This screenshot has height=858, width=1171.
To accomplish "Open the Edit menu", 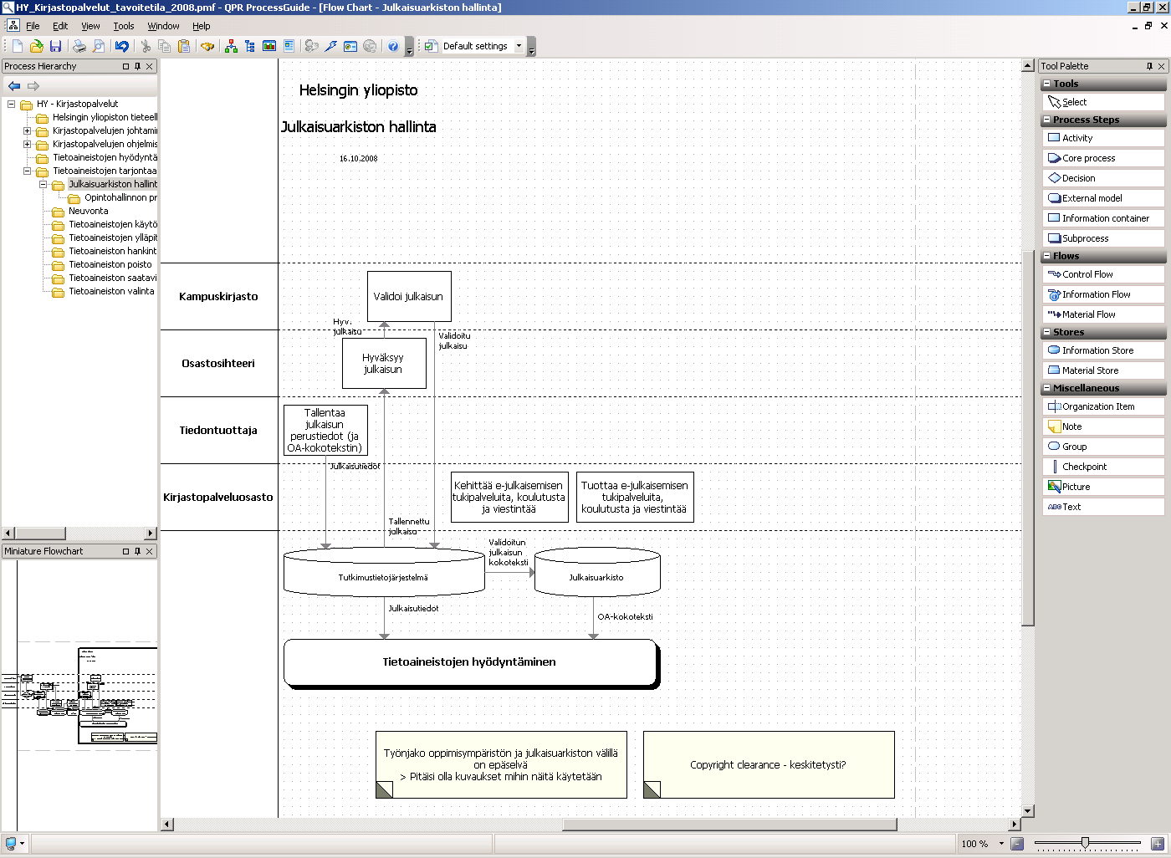I will tap(60, 26).
